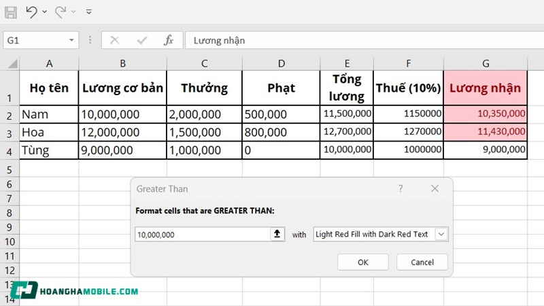
Task: Click the Save icon in quick access toolbar
Action: [x=11, y=12]
